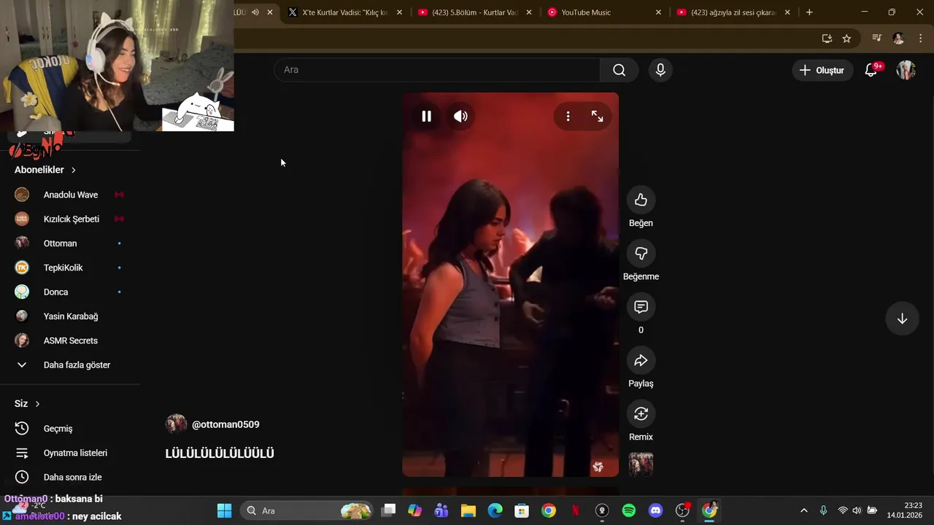Open the media control icon in toolbar

coord(877,39)
